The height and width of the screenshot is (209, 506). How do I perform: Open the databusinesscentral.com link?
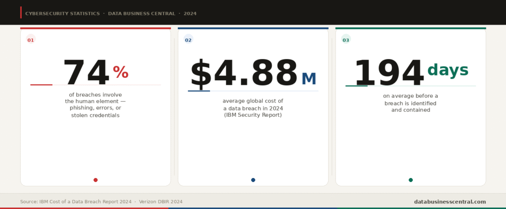tap(450, 202)
